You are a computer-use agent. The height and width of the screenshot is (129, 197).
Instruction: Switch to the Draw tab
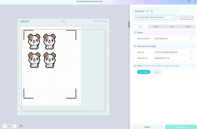187,26
